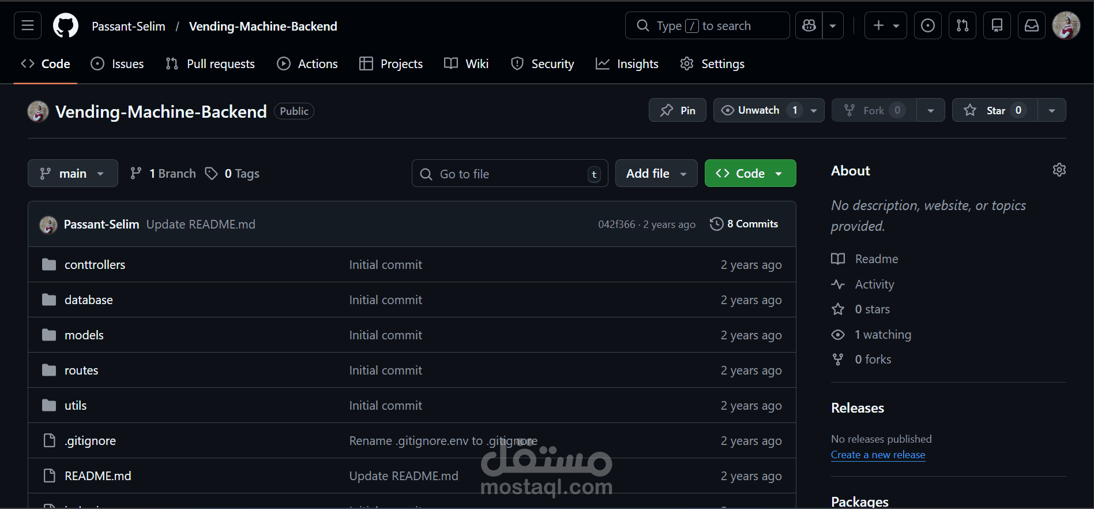Open the database folder
1094x509 pixels.
pyautogui.click(x=89, y=300)
